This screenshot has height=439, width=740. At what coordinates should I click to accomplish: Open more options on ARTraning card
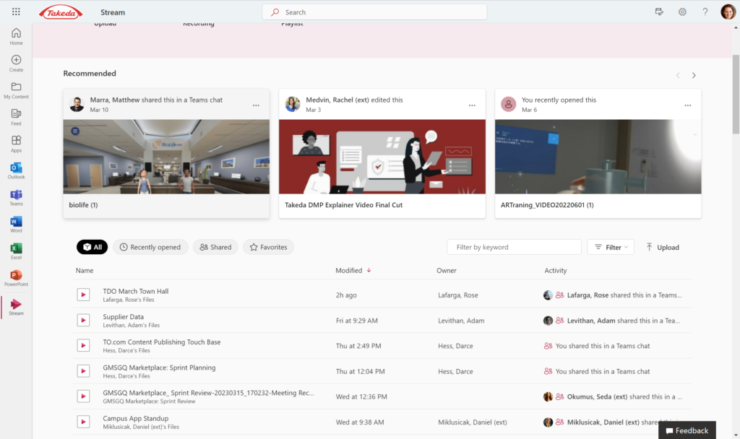[x=688, y=105]
